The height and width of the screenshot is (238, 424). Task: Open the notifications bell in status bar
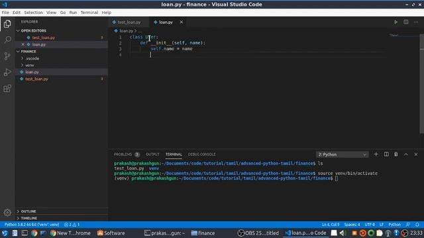(x=417, y=225)
